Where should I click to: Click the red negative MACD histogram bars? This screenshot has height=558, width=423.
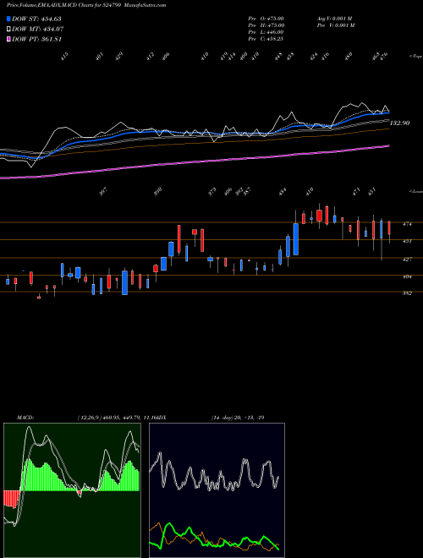coord(11,499)
